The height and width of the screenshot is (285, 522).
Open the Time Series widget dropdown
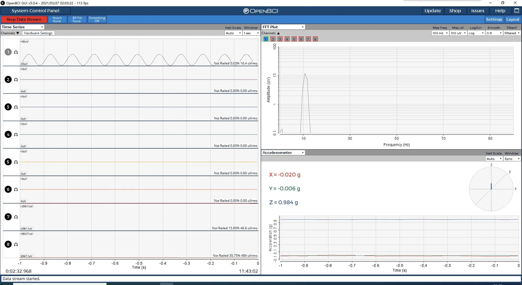coord(22,27)
